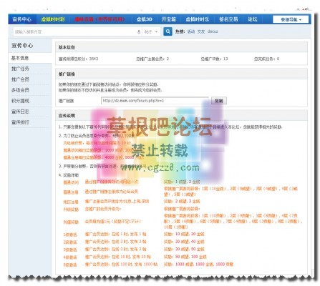Open 论坛 in the top navigation
Image resolution: width=320 pixels, height=286 pixels.
(253, 19)
